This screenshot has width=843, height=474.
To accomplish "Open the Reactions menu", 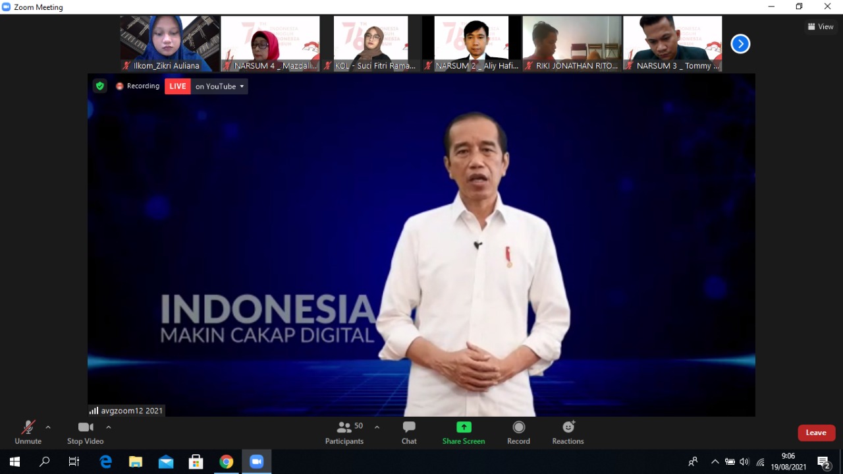I will pyautogui.click(x=568, y=432).
